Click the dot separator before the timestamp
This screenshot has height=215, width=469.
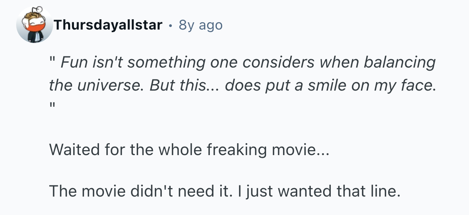(x=170, y=25)
